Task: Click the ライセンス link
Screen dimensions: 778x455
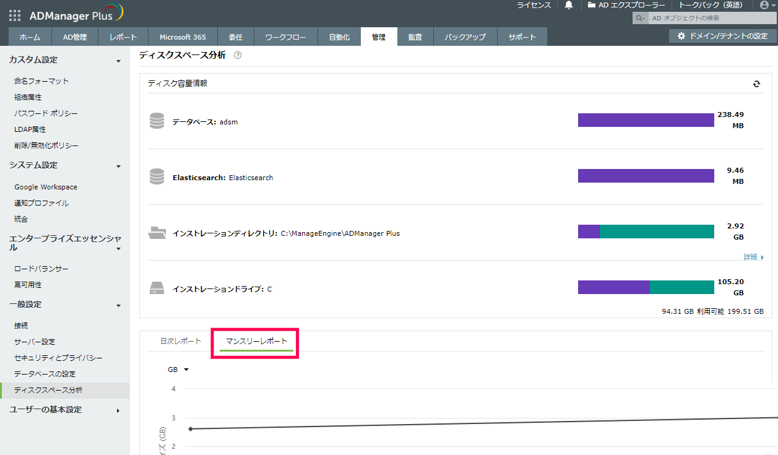Action: (534, 5)
